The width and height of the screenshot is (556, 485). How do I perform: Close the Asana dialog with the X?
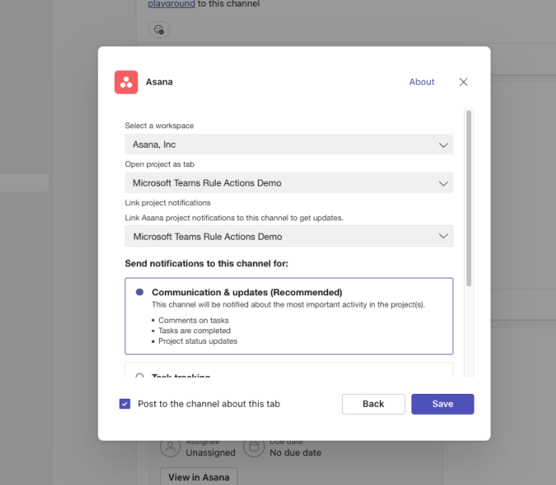click(x=463, y=82)
